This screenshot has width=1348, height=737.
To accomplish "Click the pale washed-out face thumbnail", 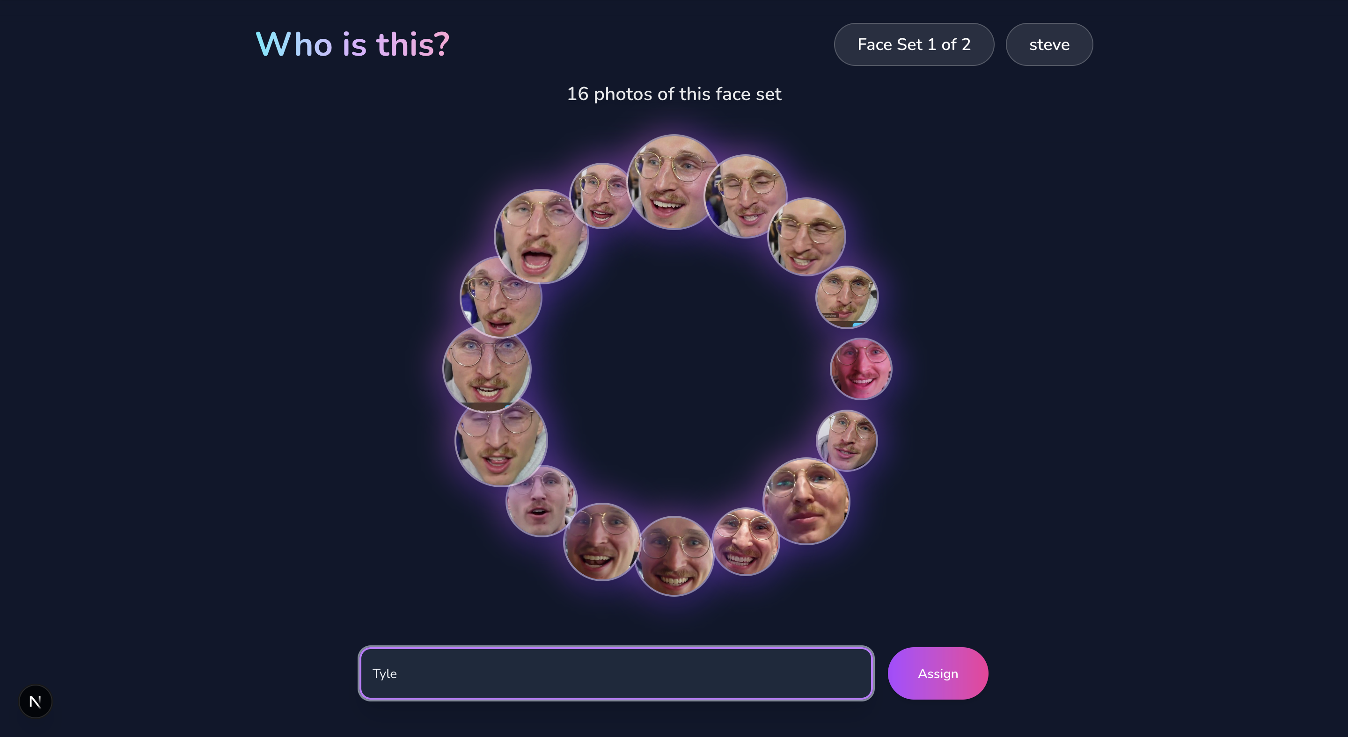I will click(x=541, y=501).
